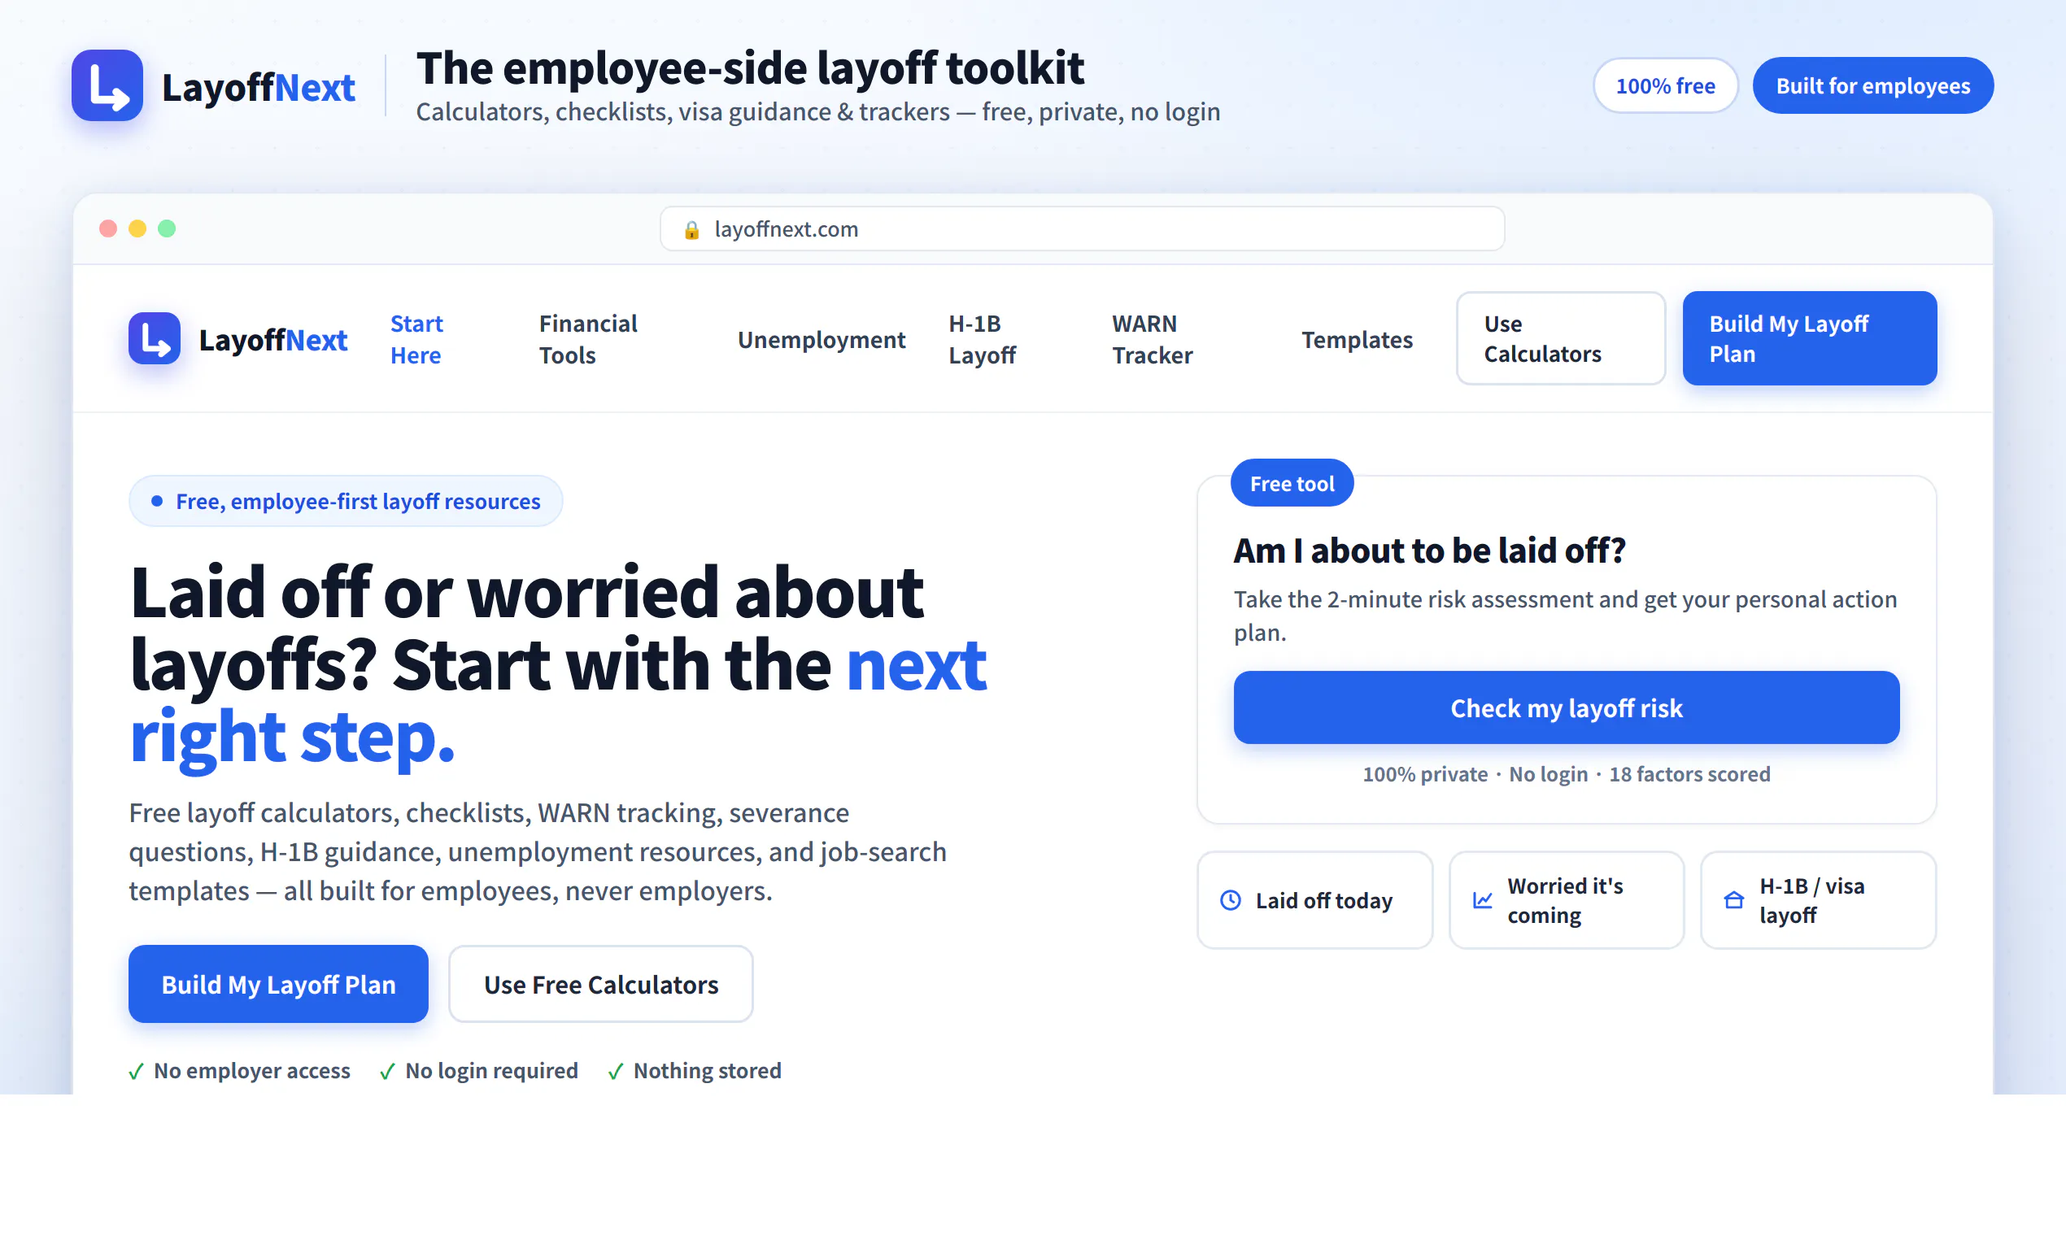This screenshot has height=1236, width=2066.
Task: Click the '100% private' text under risk button
Action: tap(1424, 774)
